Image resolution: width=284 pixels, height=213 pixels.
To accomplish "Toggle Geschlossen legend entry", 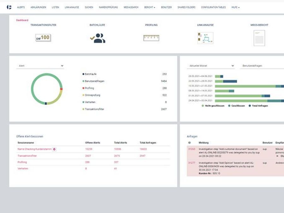I will [x=236, y=106].
